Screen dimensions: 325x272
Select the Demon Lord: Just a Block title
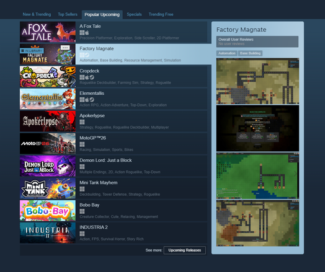point(105,160)
